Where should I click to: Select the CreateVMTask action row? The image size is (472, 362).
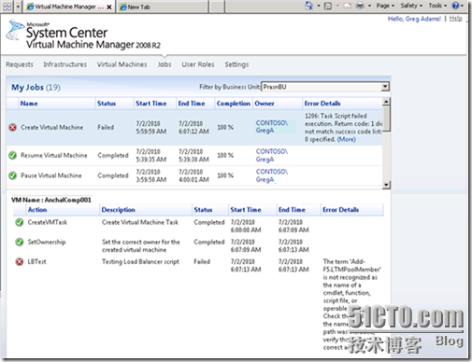pos(198,226)
